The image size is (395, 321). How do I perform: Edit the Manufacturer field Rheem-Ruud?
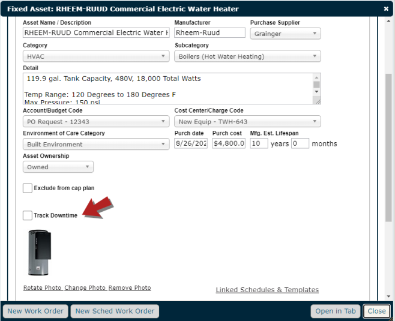click(x=210, y=33)
